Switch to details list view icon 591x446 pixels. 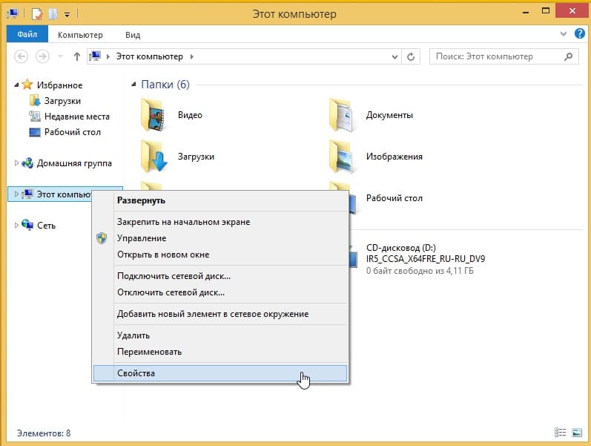(560, 433)
